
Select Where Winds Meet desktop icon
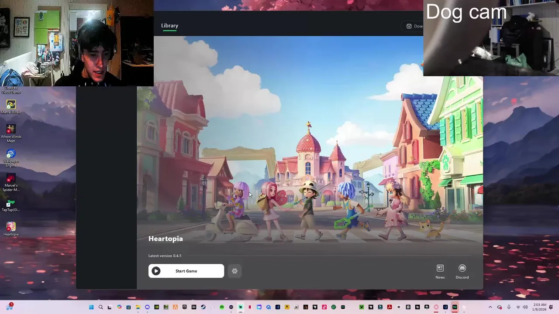[x=11, y=133]
